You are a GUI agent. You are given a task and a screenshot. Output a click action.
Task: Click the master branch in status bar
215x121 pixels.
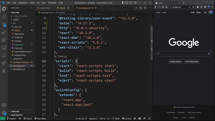(12, 119)
